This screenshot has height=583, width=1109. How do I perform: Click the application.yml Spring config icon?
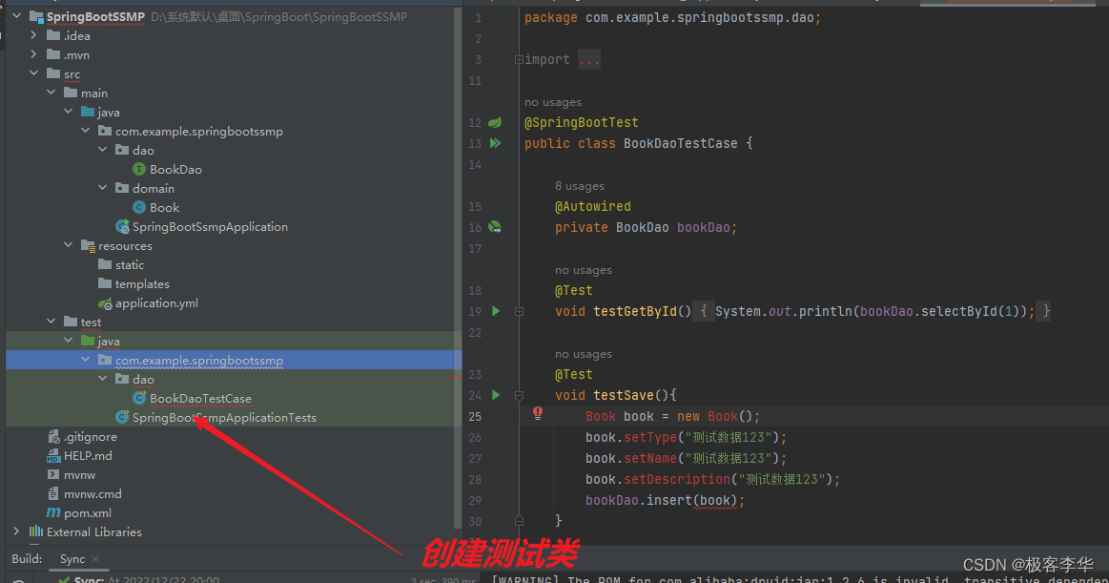point(105,303)
